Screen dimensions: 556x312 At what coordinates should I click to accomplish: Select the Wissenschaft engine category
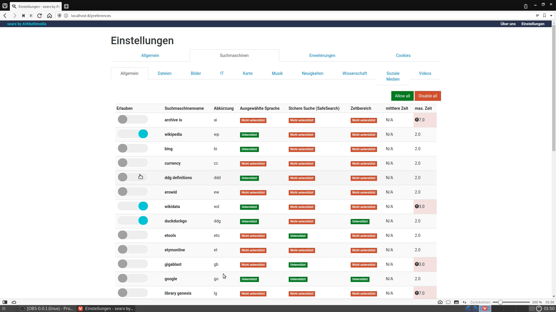pyautogui.click(x=354, y=73)
